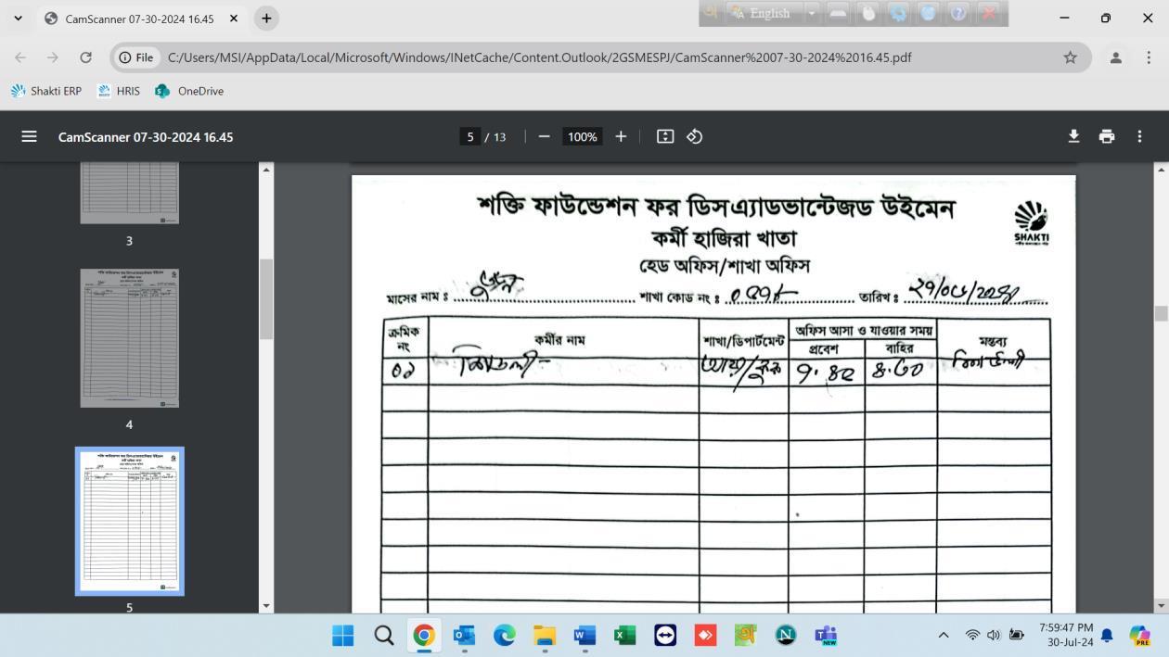Open the HRIS bookmark
Image resolution: width=1169 pixels, height=657 pixels.
(x=119, y=91)
